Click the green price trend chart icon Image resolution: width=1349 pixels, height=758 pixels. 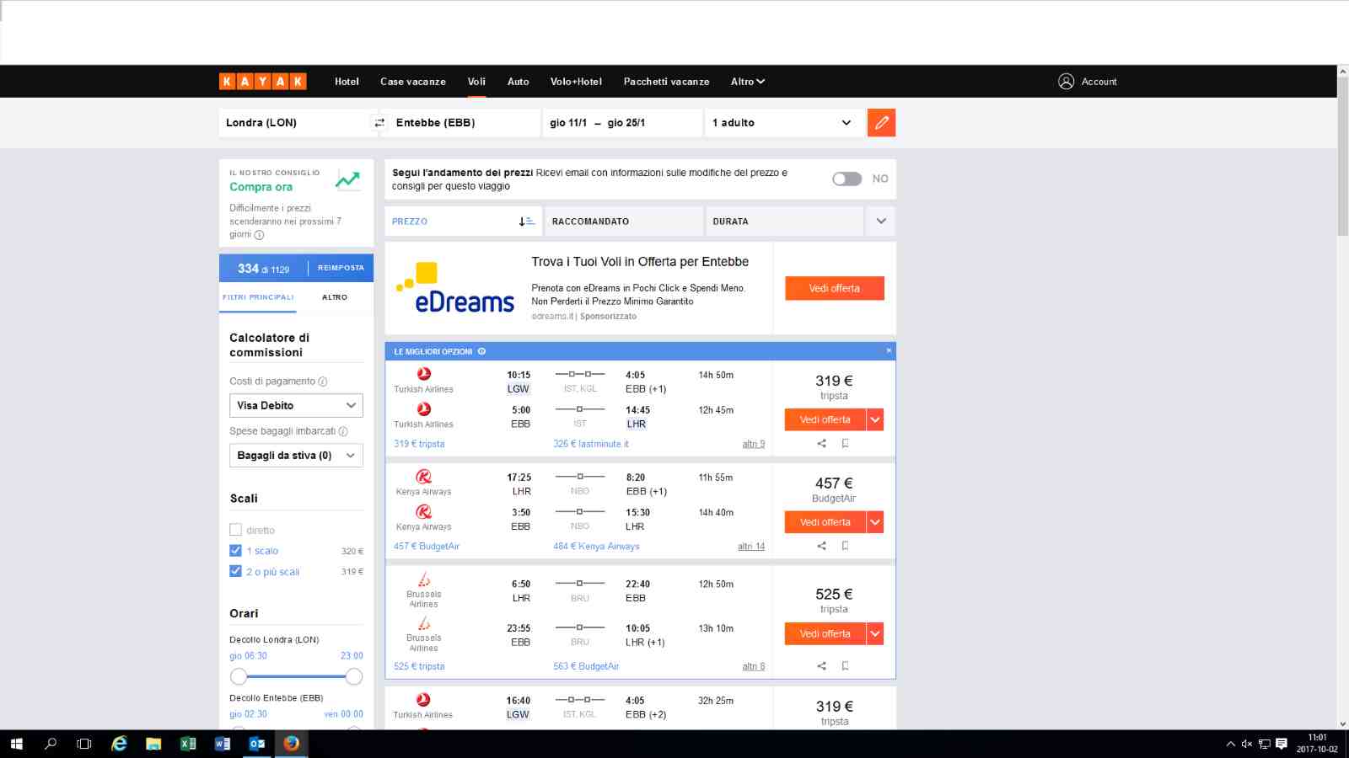tap(347, 179)
